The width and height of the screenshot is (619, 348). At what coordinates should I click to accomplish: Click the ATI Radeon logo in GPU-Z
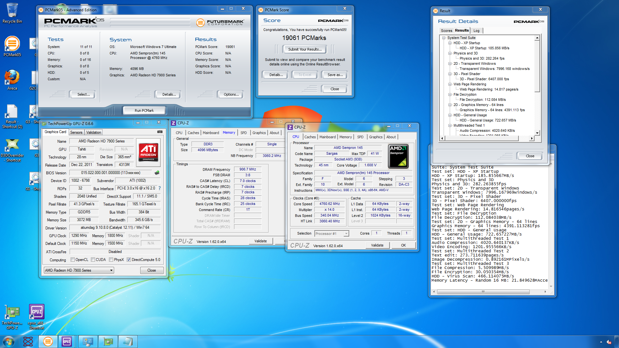click(x=148, y=152)
